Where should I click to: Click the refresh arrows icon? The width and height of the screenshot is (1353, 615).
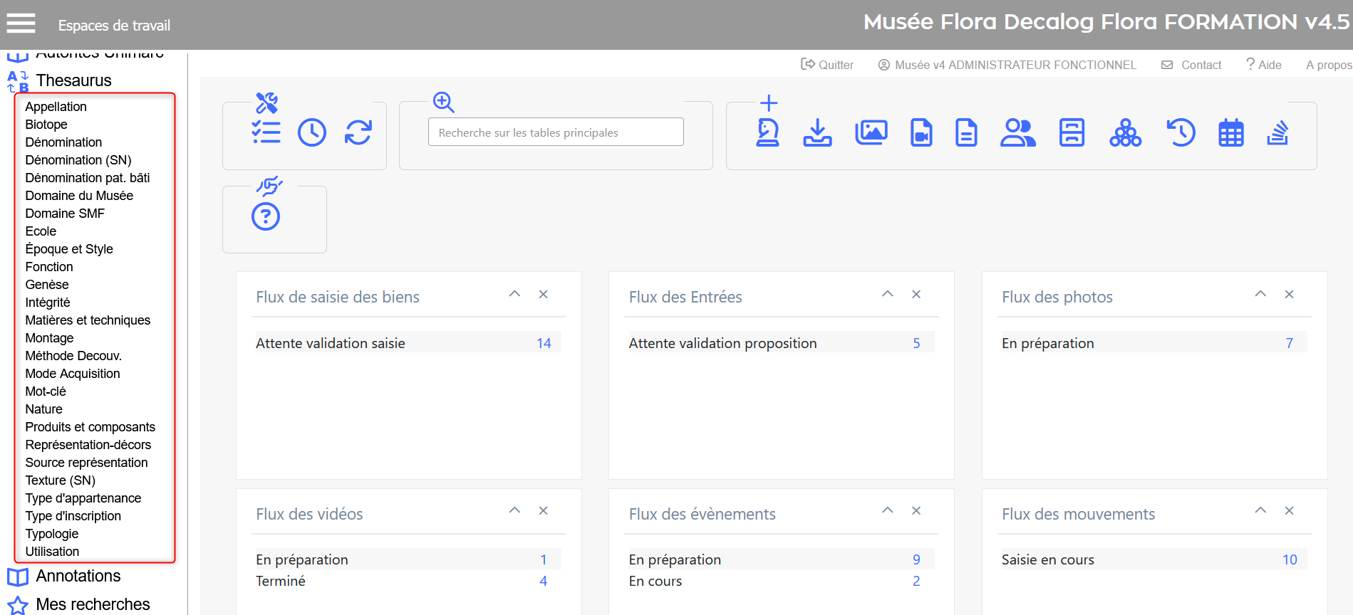pyautogui.click(x=358, y=133)
